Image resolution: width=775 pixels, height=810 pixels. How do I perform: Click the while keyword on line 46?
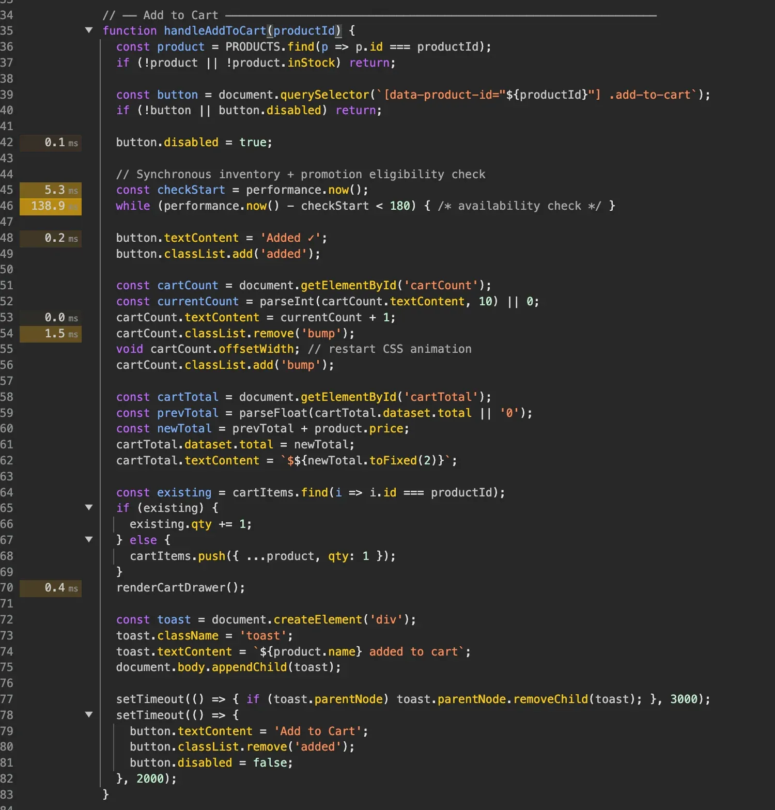(133, 206)
